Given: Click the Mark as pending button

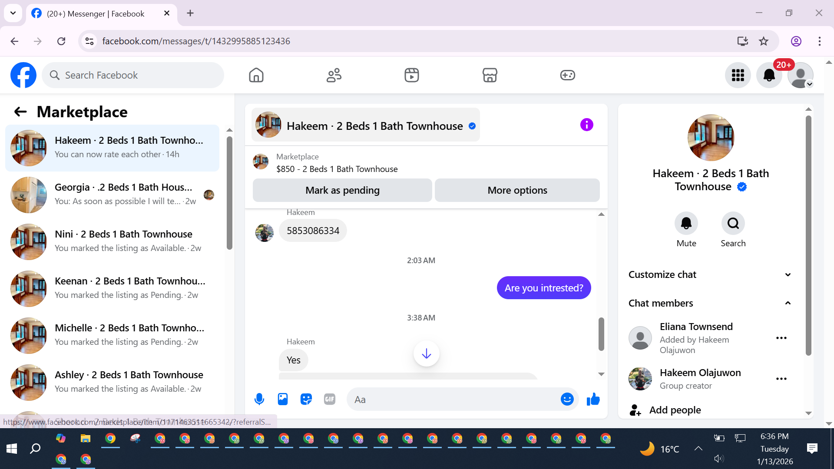Looking at the screenshot, I should click(342, 190).
